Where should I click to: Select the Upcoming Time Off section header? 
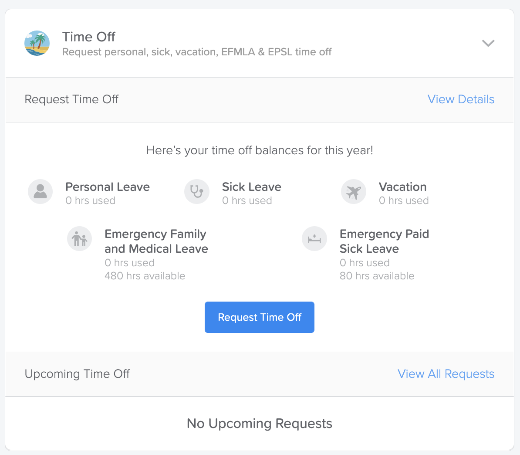(x=77, y=374)
